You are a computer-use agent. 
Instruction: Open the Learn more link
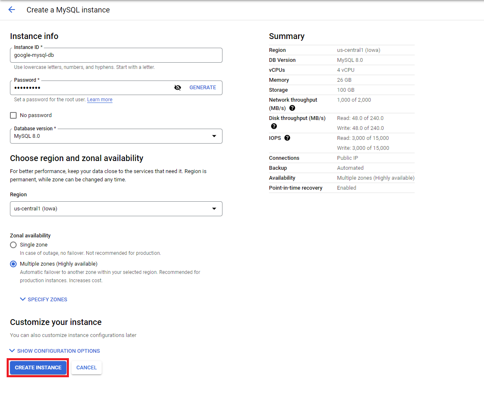[100, 100]
